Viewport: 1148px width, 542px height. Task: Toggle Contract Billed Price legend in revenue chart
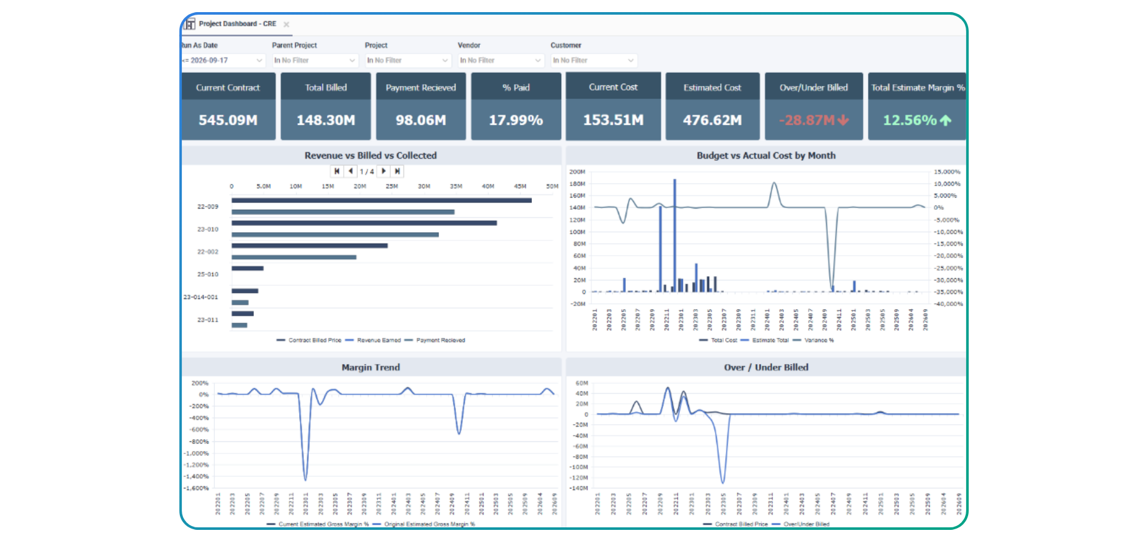click(x=309, y=341)
